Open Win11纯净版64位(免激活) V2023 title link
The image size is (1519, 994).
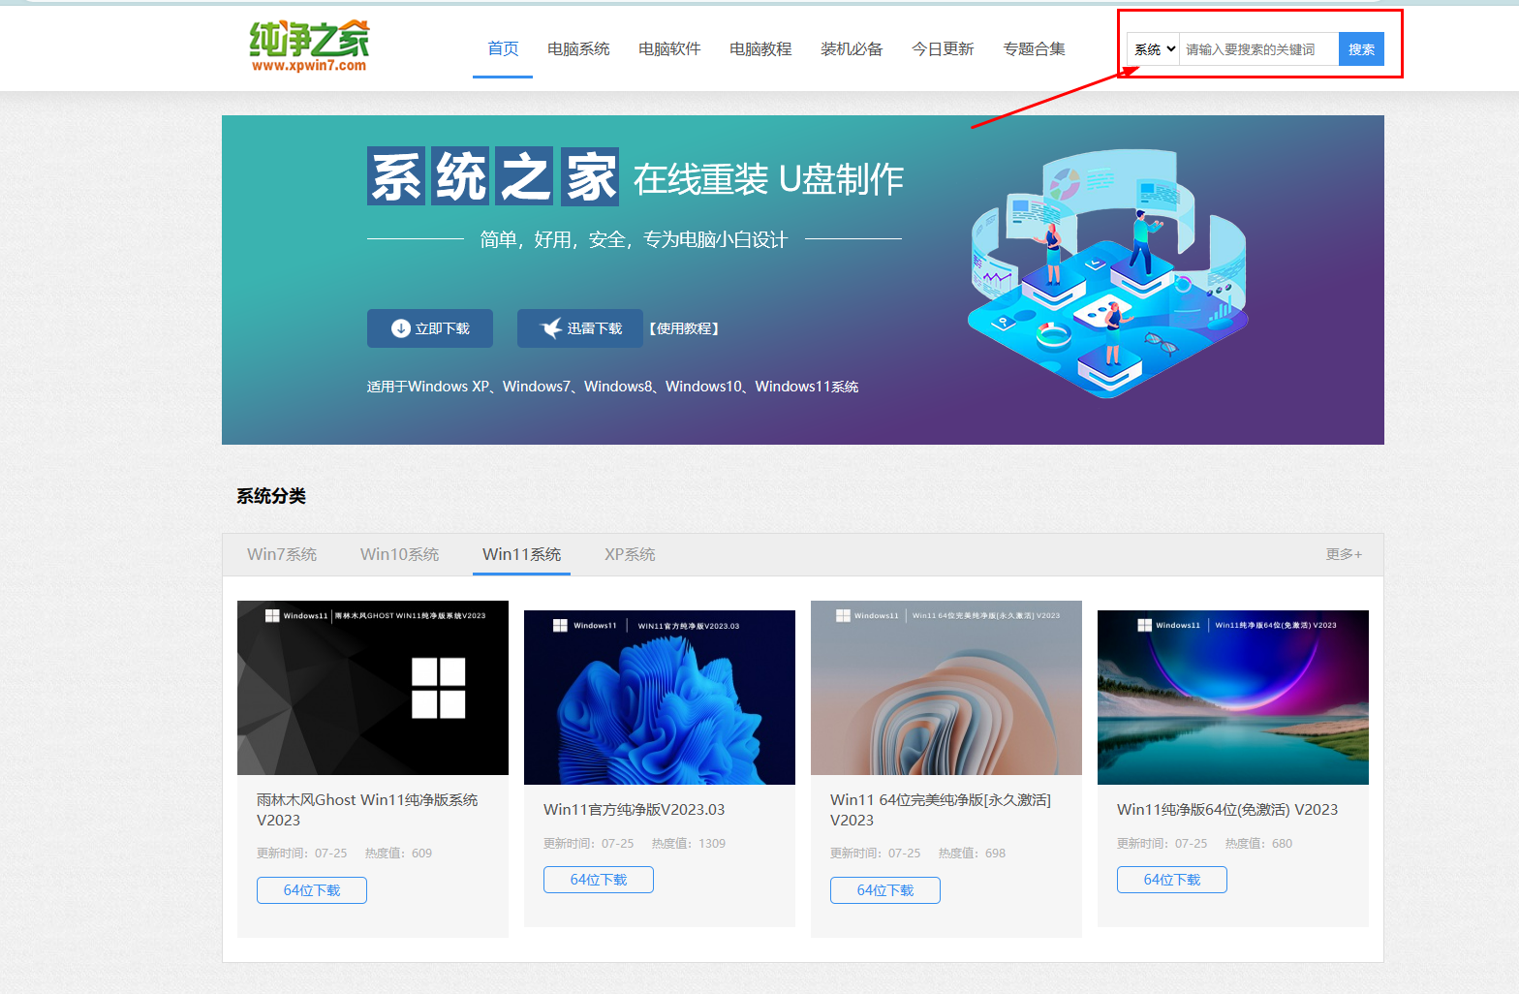point(1227,809)
